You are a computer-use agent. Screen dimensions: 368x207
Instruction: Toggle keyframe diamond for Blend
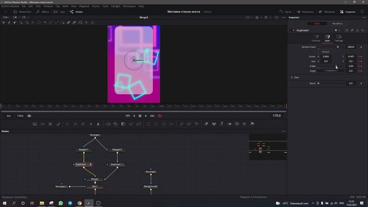click(361, 83)
